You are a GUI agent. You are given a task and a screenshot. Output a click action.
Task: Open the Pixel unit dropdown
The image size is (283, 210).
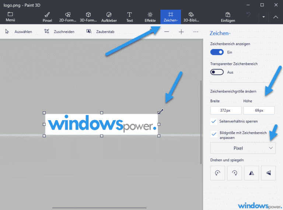[x=243, y=148]
